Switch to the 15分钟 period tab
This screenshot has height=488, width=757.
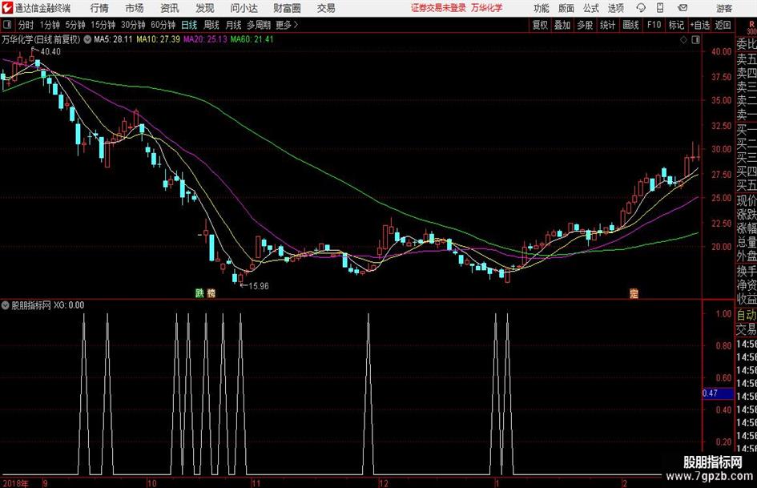click(103, 25)
